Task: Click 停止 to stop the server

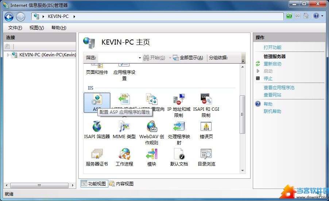Action: coord(268,79)
